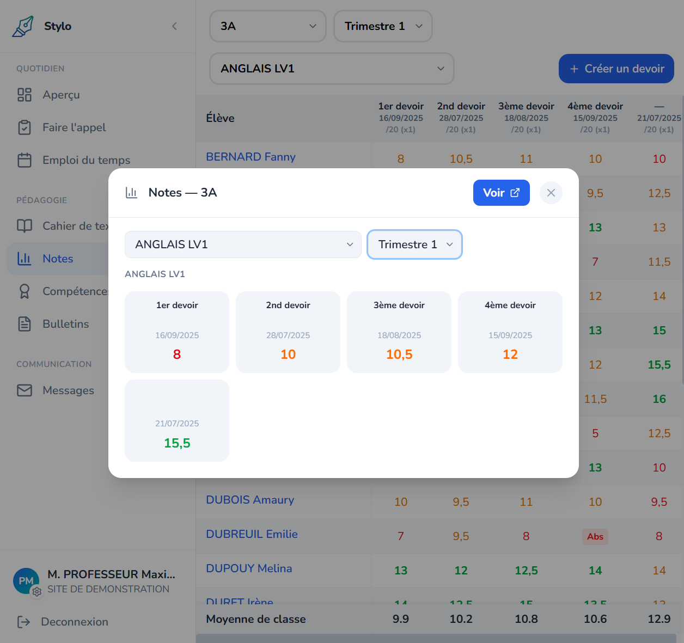Collapse the sidebar with the chevron arrow
The height and width of the screenshot is (643, 684).
[x=174, y=26]
